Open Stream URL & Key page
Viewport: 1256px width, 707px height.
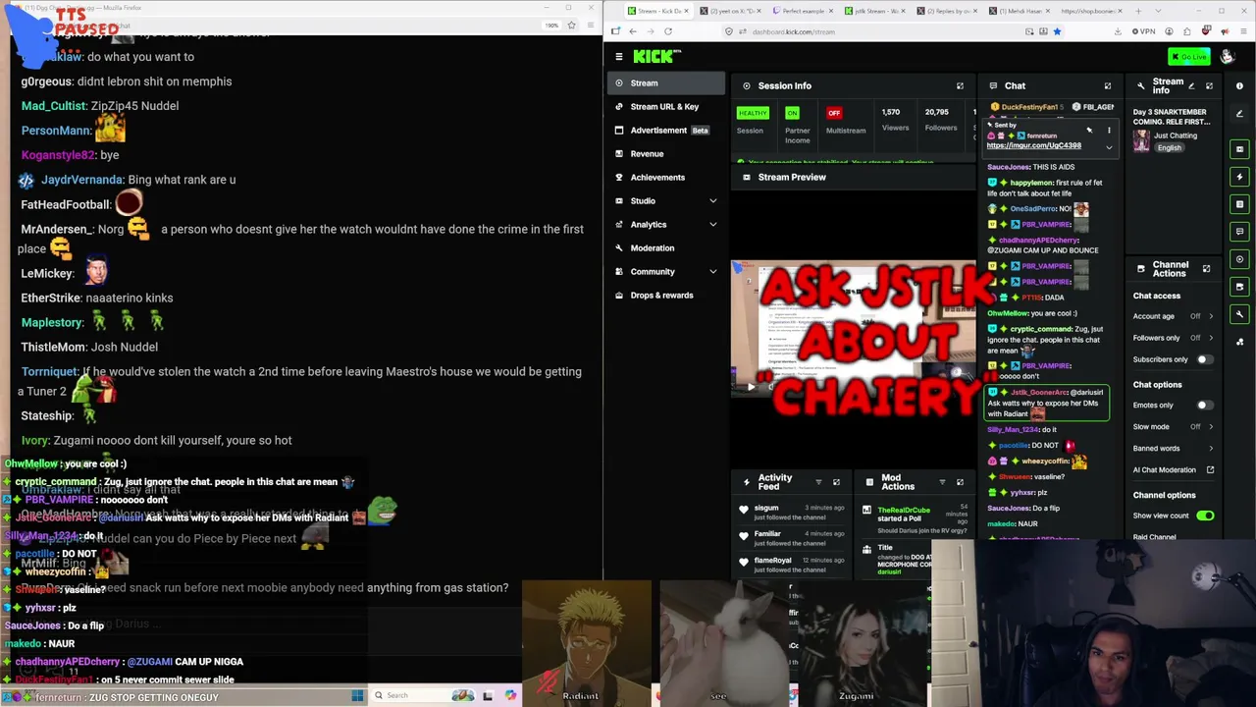[666, 107]
